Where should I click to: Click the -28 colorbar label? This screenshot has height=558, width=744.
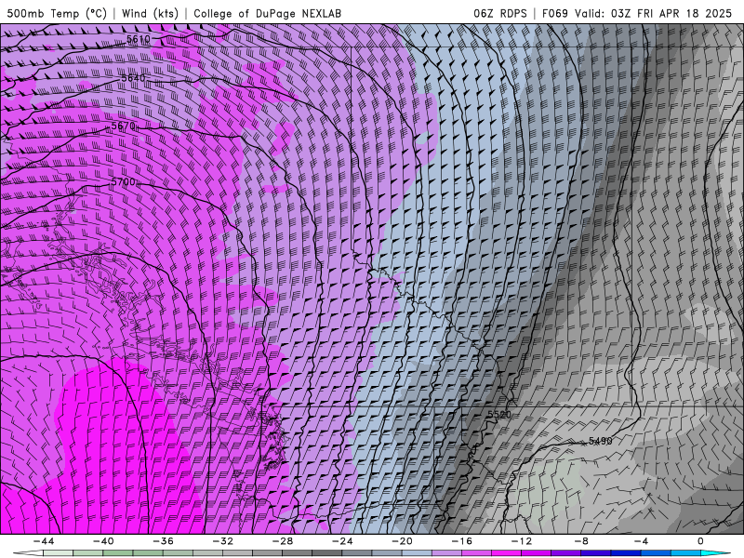click(283, 541)
